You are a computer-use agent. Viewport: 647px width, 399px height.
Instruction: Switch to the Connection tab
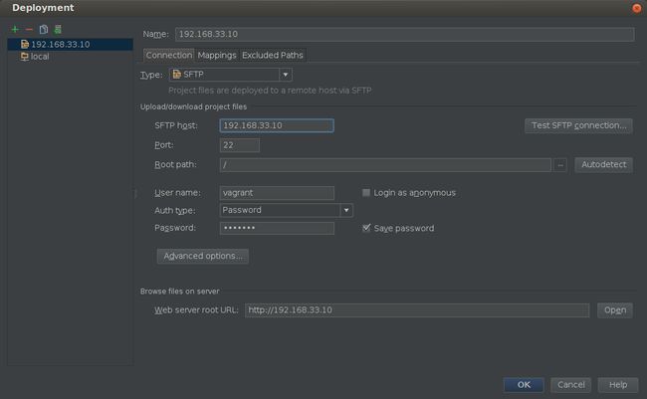click(x=169, y=55)
